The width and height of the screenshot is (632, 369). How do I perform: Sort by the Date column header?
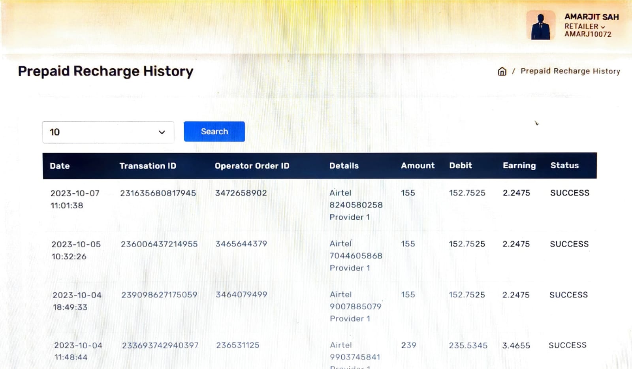60,166
